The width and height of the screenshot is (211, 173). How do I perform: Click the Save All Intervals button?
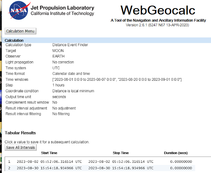coord(20,147)
